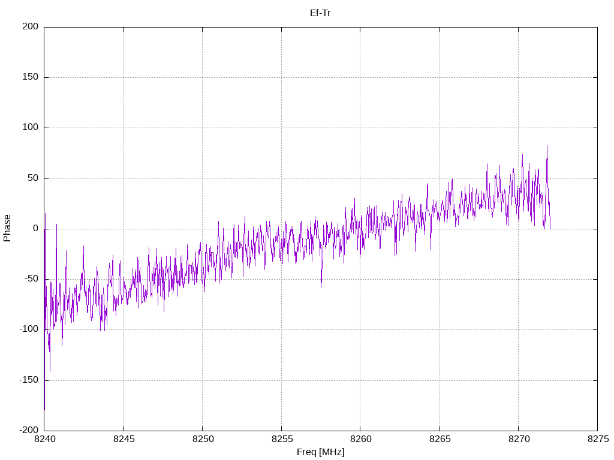Click the y-axis tick label '-50'

pyautogui.click(x=31, y=279)
